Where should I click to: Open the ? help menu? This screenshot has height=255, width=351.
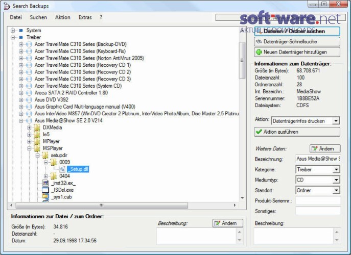(x=101, y=17)
